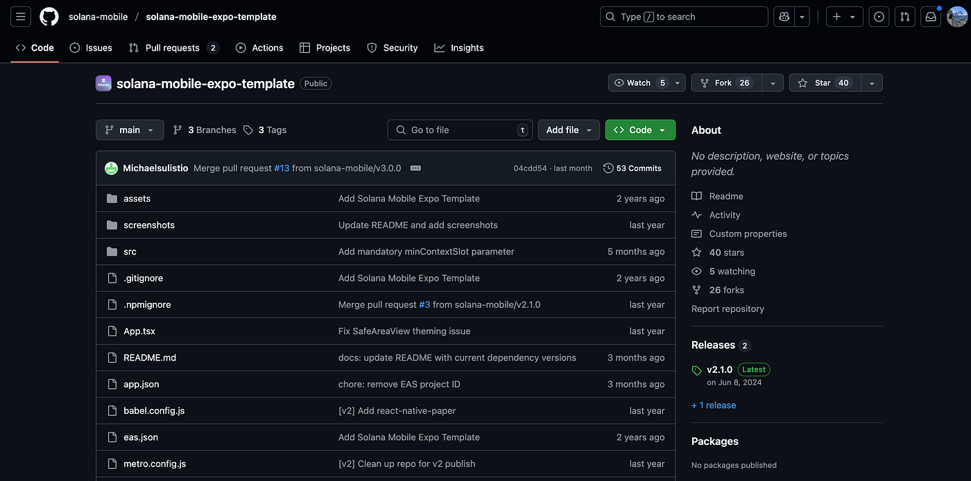The height and width of the screenshot is (481, 971).
Task: Open the .npmignore file
Action: coord(147,304)
